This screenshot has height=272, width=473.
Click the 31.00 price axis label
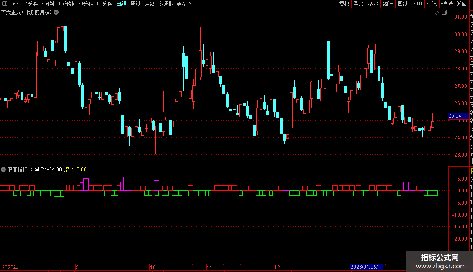tap(460, 17)
